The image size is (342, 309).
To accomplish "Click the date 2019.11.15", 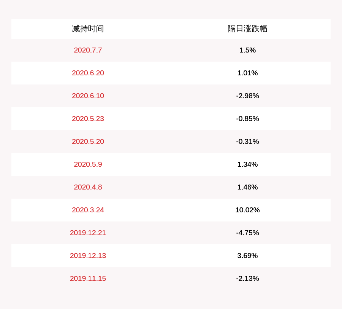I will pos(88,279).
